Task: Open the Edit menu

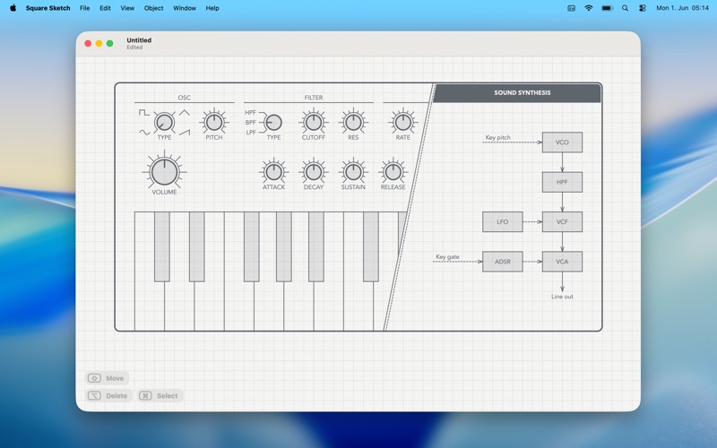Action: [105, 8]
